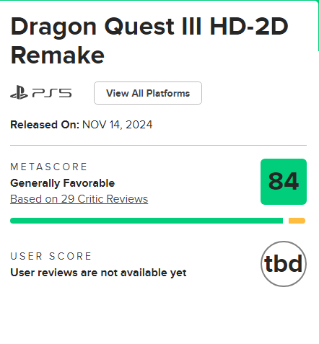Viewport: 319px width, 344px height.
Task: Click the PlayStation symbol icon
Action: point(19,93)
